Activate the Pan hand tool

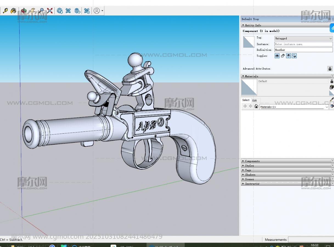[32, 11]
